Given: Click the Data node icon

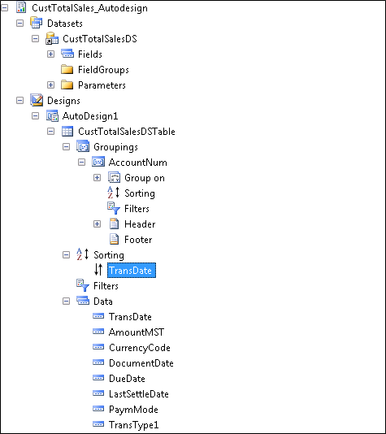Looking at the screenshot, I should pos(83,301).
